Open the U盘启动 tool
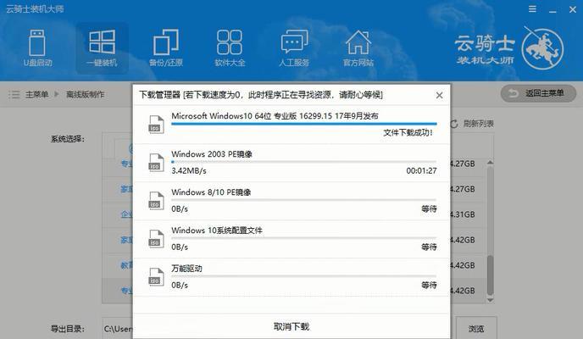Image resolution: width=583 pixels, height=339 pixels. (x=37, y=48)
